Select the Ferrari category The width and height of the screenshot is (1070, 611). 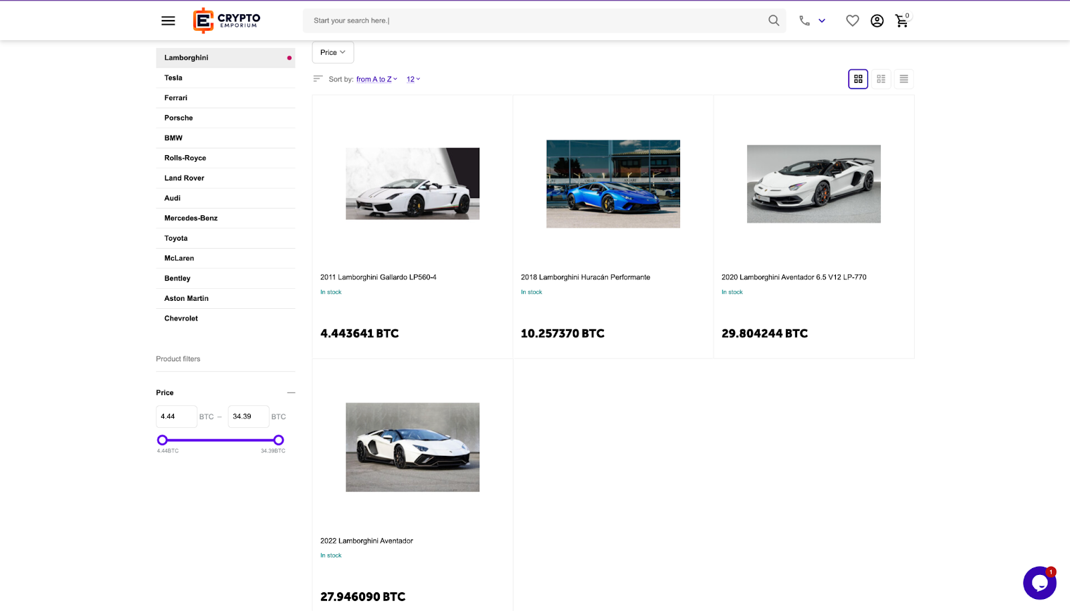(225, 98)
